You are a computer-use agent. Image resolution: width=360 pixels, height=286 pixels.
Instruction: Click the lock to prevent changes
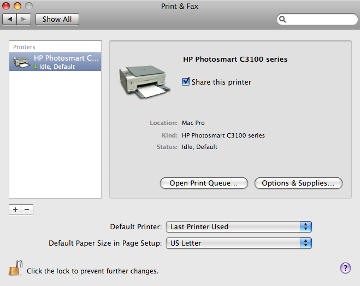click(x=16, y=268)
